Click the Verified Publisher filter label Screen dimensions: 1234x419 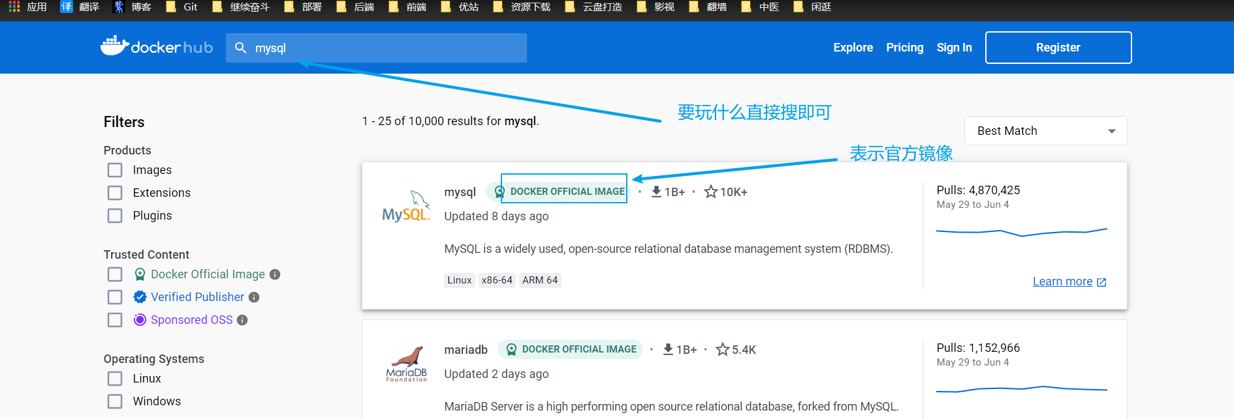(x=197, y=297)
